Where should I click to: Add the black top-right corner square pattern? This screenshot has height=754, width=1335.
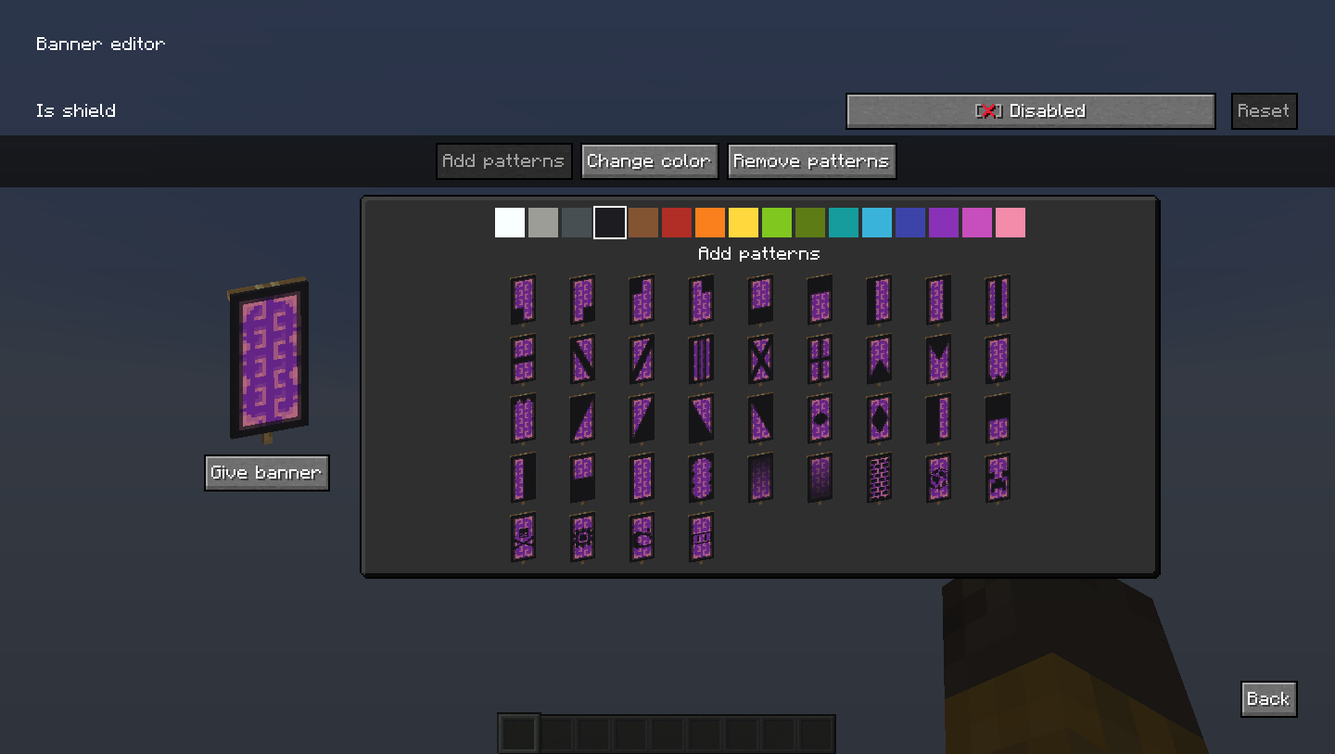[x=701, y=300]
